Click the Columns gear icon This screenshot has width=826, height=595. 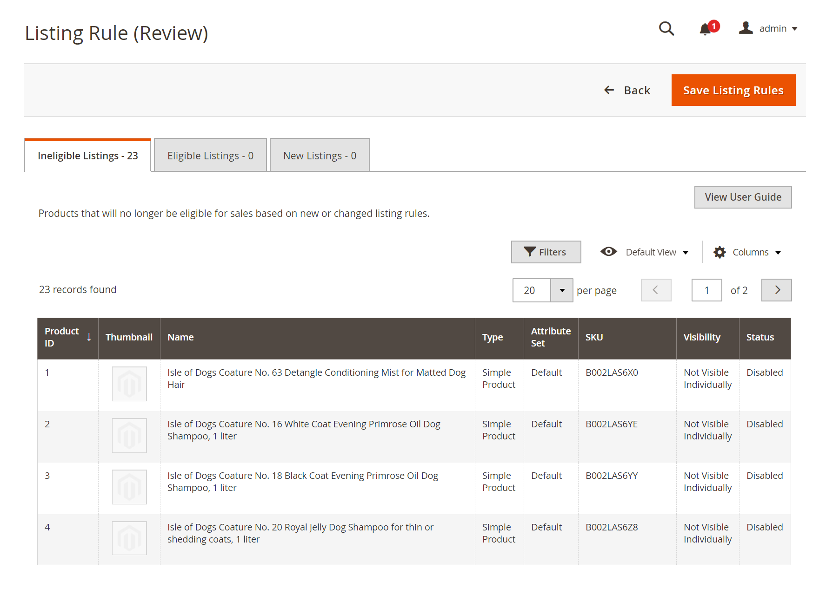[x=719, y=252]
